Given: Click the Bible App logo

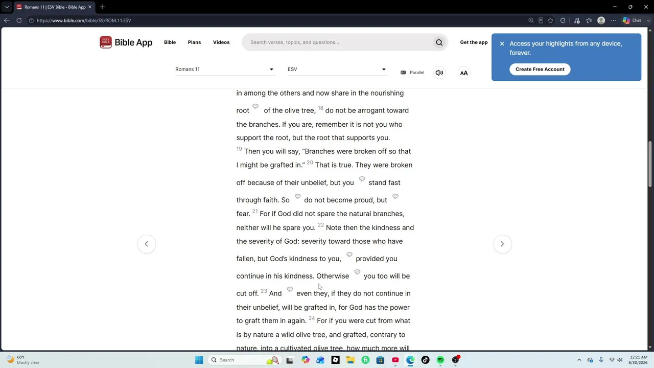Looking at the screenshot, I should [x=126, y=42].
